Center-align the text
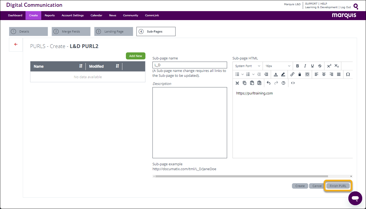The height and width of the screenshot is (209, 366). (324, 74)
